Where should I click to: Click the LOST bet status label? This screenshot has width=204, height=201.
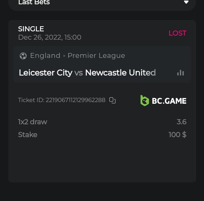tap(177, 33)
